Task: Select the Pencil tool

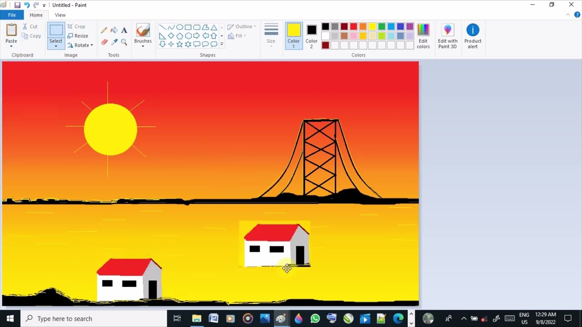Action: pyautogui.click(x=104, y=30)
